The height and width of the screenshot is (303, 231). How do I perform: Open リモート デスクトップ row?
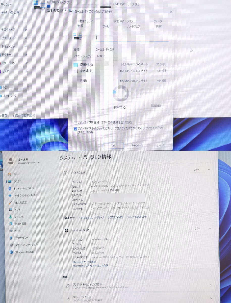139,298
